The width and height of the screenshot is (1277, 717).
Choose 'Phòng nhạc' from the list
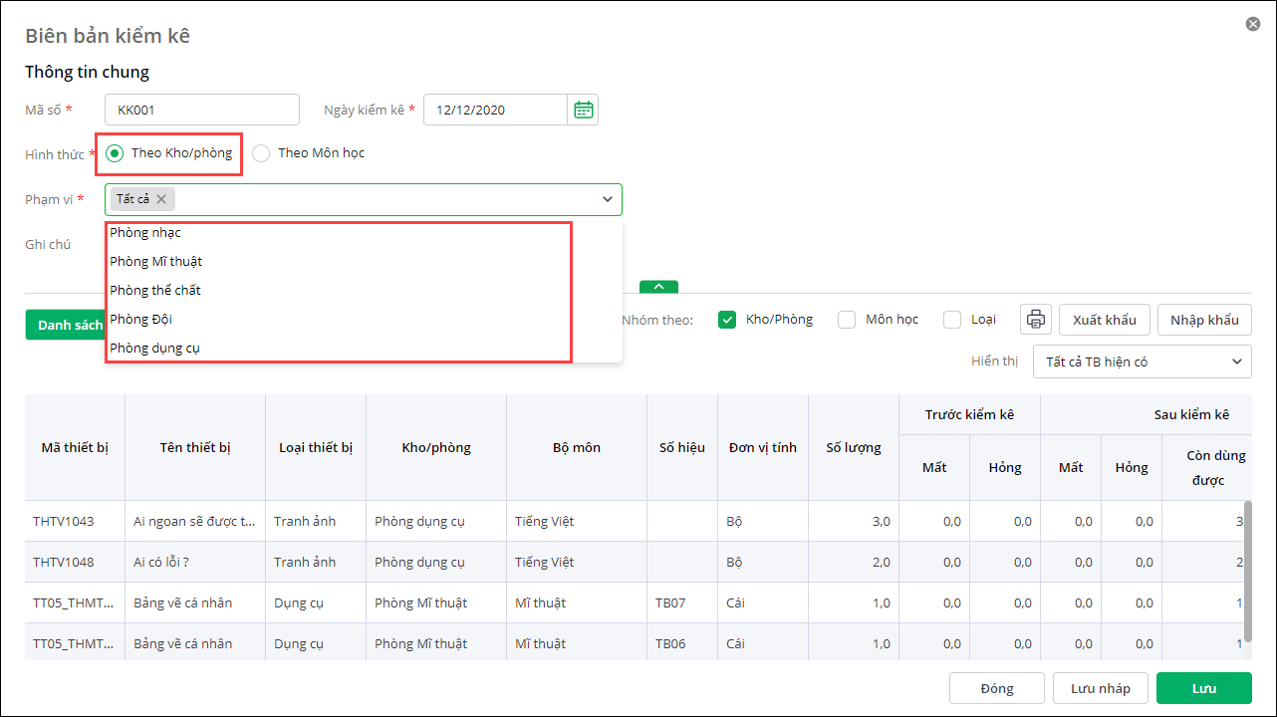point(145,233)
